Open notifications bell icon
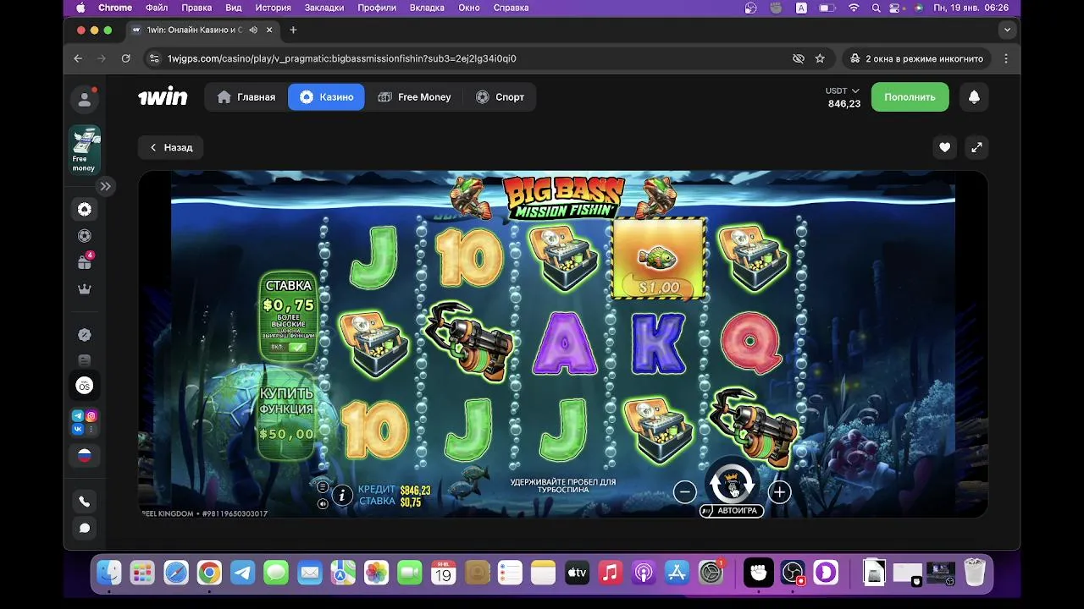Image resolution: width=1084 pixels, height=609 pixels. [x=974, y=97]
